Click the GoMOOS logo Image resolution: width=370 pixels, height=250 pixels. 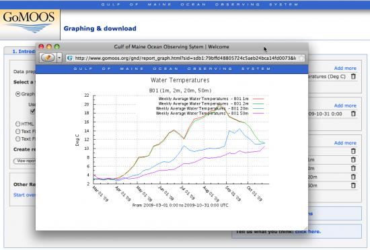30,24
